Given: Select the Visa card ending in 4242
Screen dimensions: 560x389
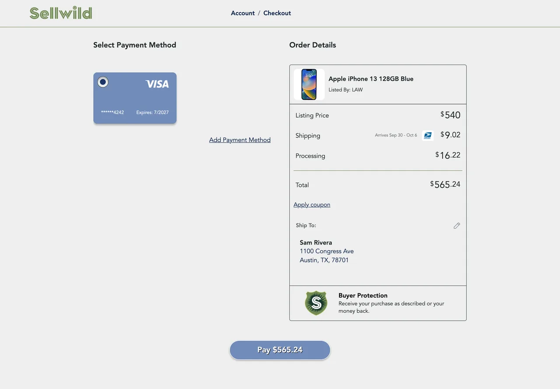Looking at the screenshot, I should (x=135, y=98).
